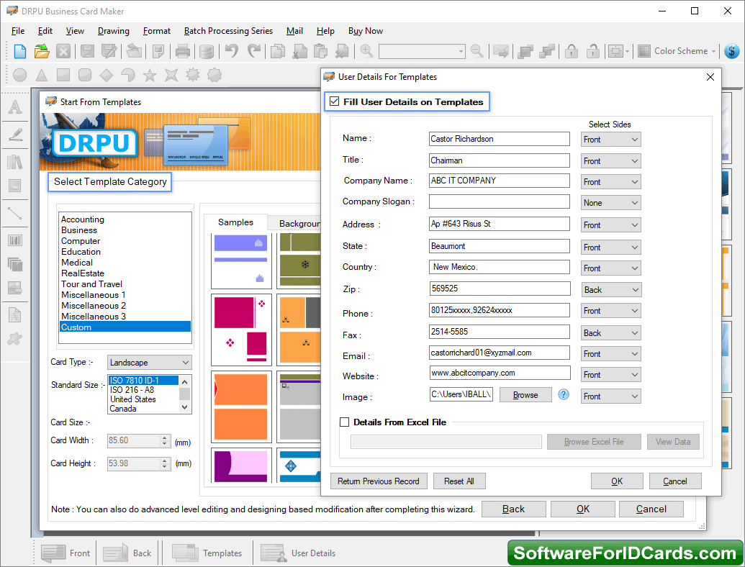
Task: Open the User Details bottom tab
Action: tap(299, 553)
